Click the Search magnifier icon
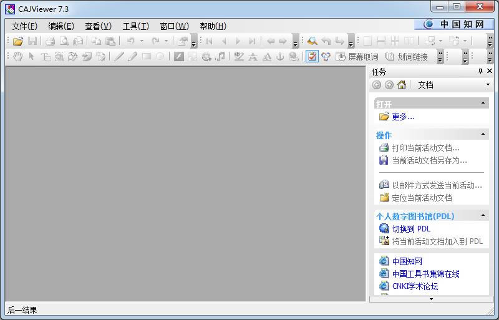499x320 pixels. [312, 41]
